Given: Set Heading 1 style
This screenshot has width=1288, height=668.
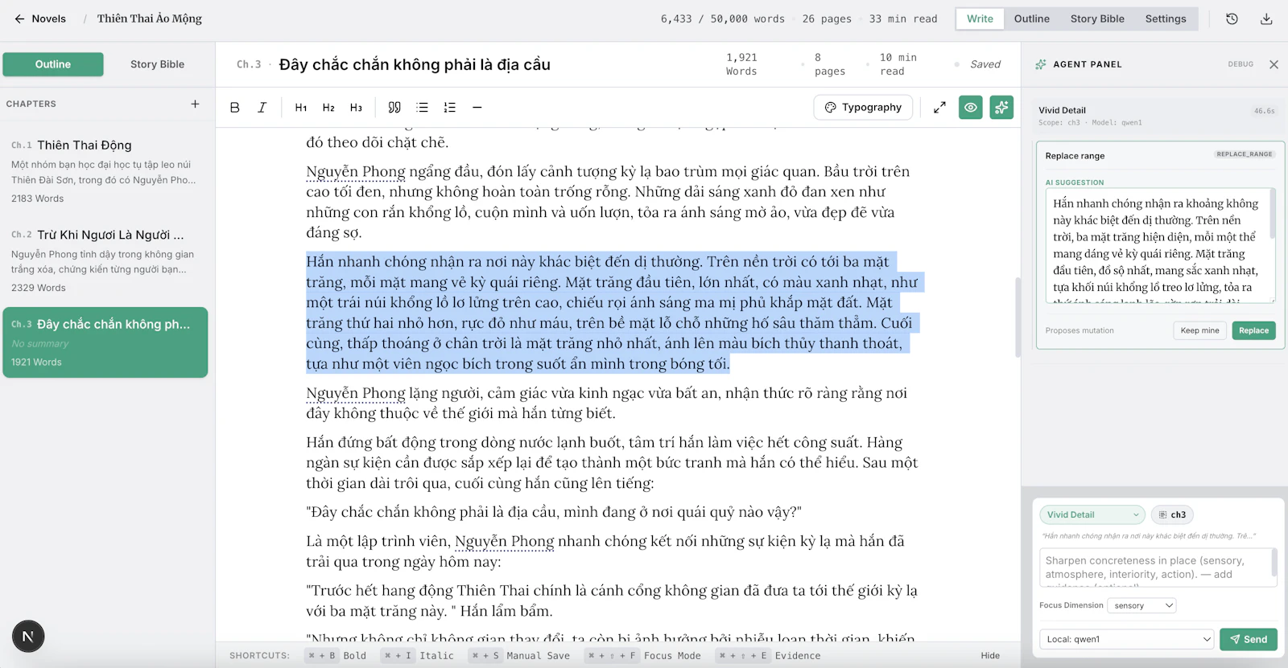Looking at the screenshot, I should click(301, 107).
